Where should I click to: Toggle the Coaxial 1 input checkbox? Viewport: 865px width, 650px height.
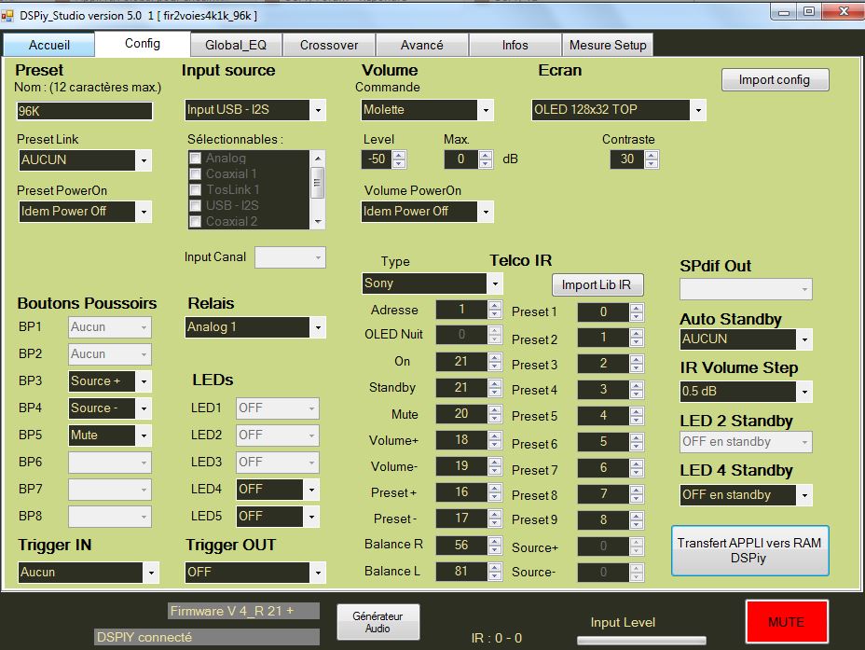[x=196, y=174]
